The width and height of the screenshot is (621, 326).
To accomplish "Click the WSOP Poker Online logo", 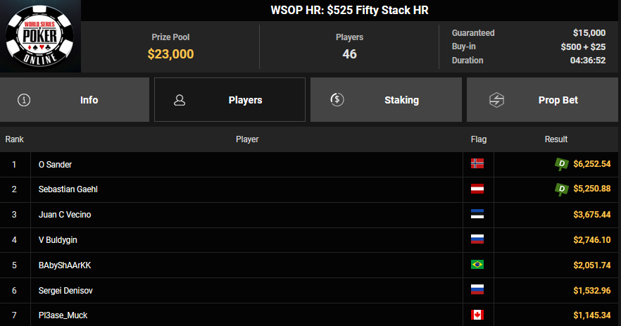I will (40, 37).
